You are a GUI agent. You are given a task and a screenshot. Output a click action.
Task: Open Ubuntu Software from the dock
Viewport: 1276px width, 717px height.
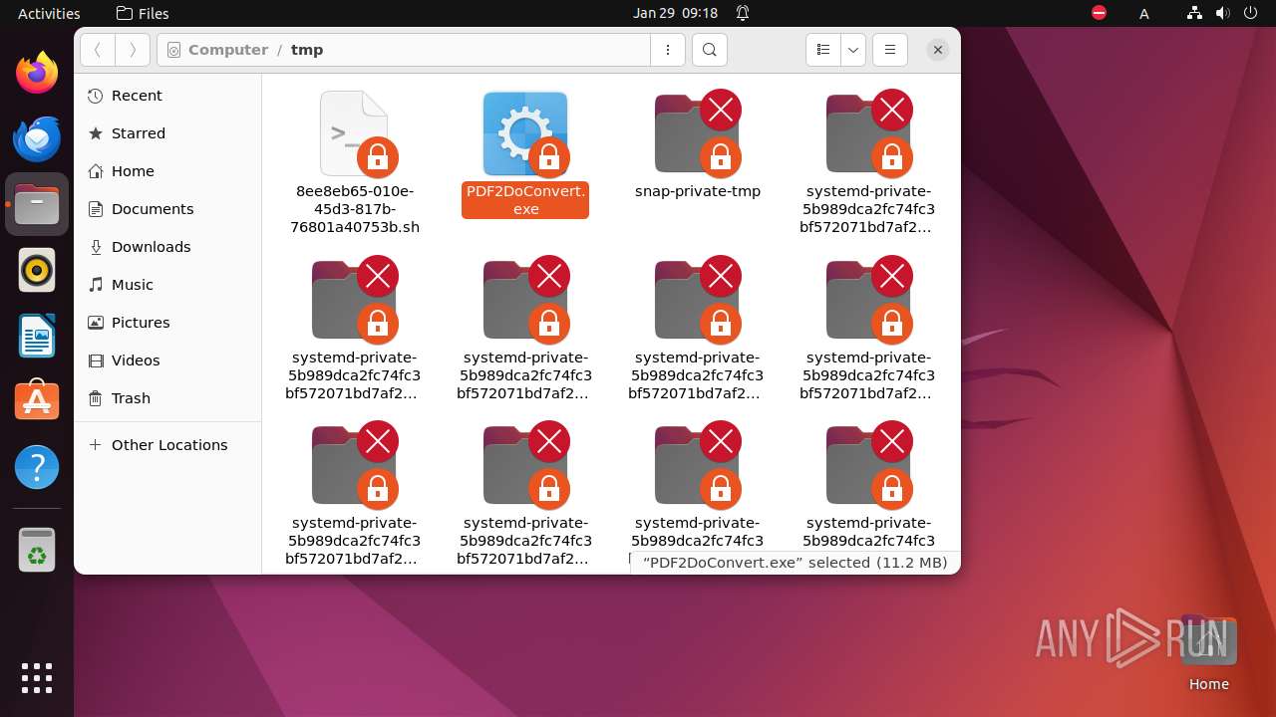coord(37,401)
